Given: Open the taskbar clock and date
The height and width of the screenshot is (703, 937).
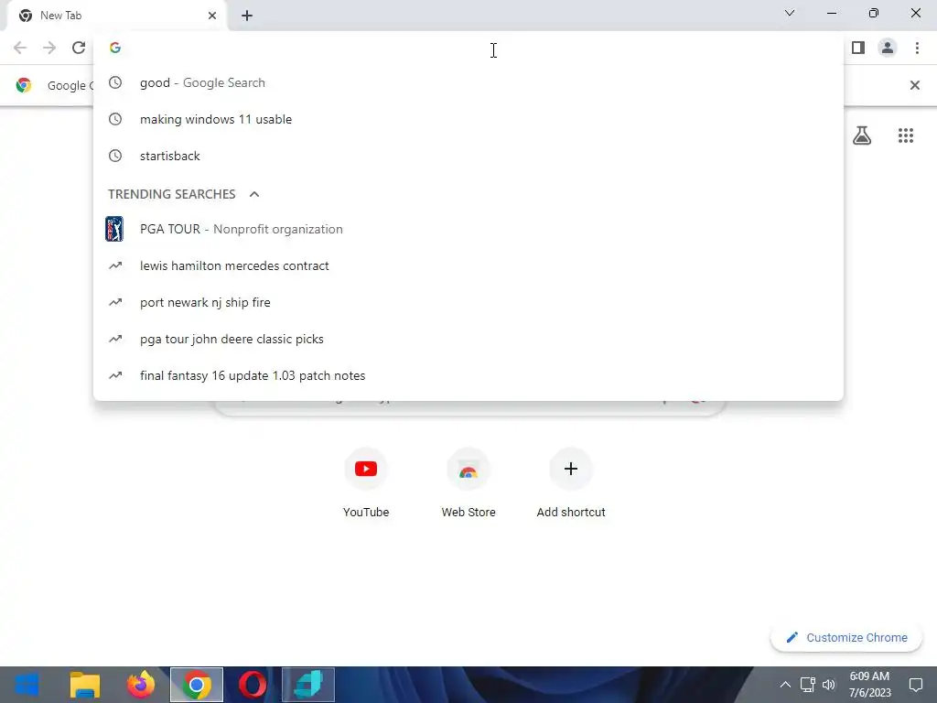Looking at the screenshot, I should click(870, 685).
